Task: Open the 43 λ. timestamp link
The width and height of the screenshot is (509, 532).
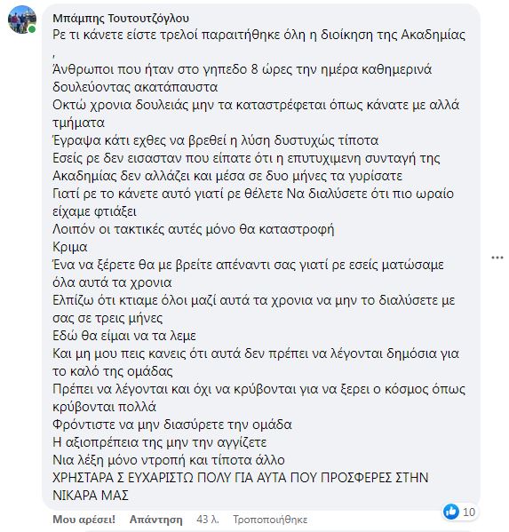Action: pos(207,520)
